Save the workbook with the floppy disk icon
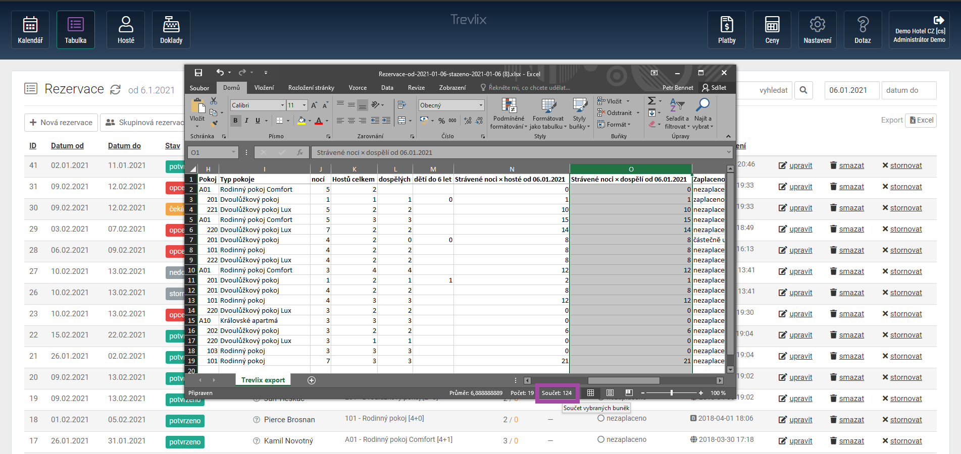Viewport: 961px width, 454px height. coord(198,73)
